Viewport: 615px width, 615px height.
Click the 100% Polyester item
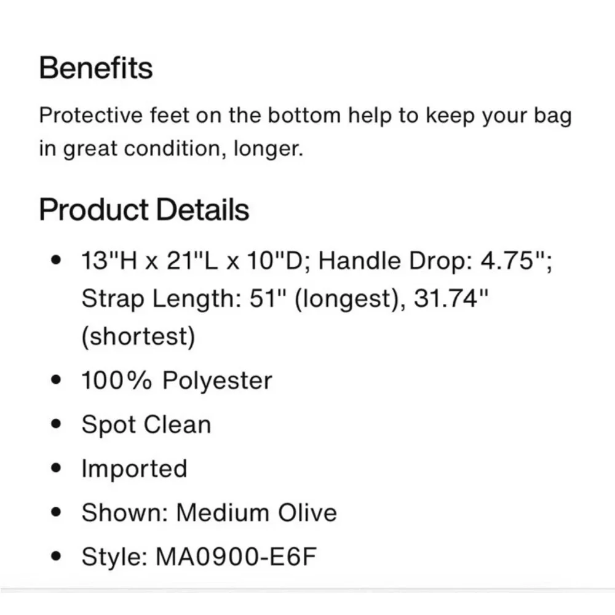point(177,380)
